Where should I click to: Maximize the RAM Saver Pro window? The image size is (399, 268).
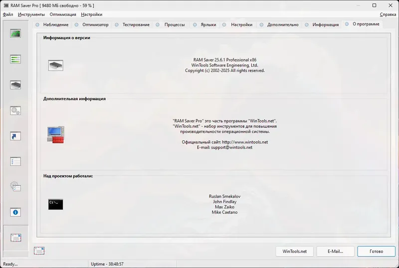(x=374, y=5)
